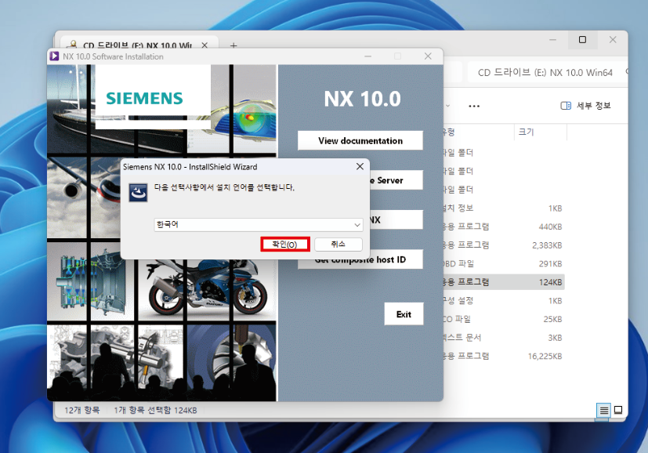Screen dimensions: 648x453
Task: Cancel the wizard with 취소 button
Action: [x=338, y=245]
